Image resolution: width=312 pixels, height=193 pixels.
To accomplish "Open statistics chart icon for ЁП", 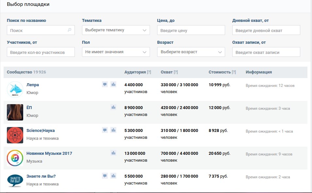I will [x=113, y=107].
